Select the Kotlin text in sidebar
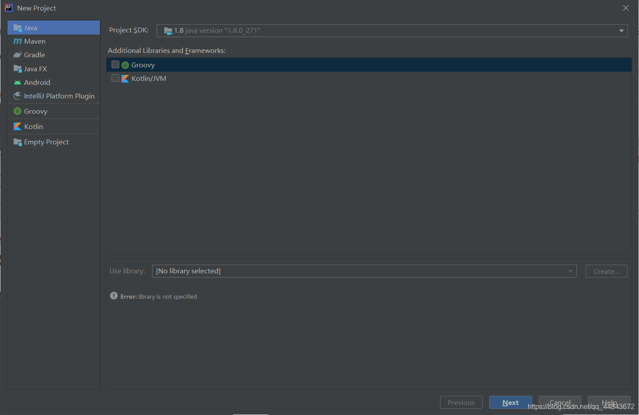Viewport: 639px width, 415px height. 34,126
